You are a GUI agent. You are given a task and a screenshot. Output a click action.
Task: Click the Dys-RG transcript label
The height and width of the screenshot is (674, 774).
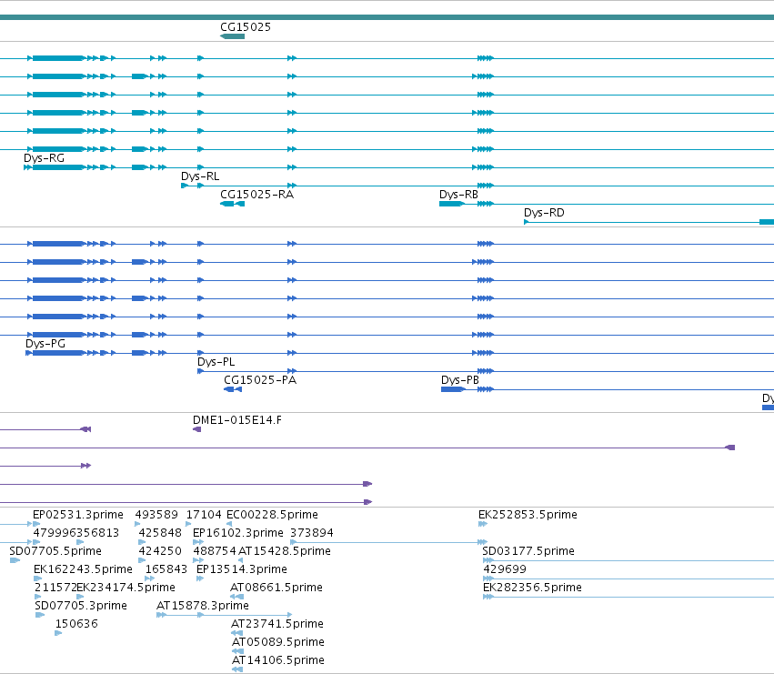[44, 158]
